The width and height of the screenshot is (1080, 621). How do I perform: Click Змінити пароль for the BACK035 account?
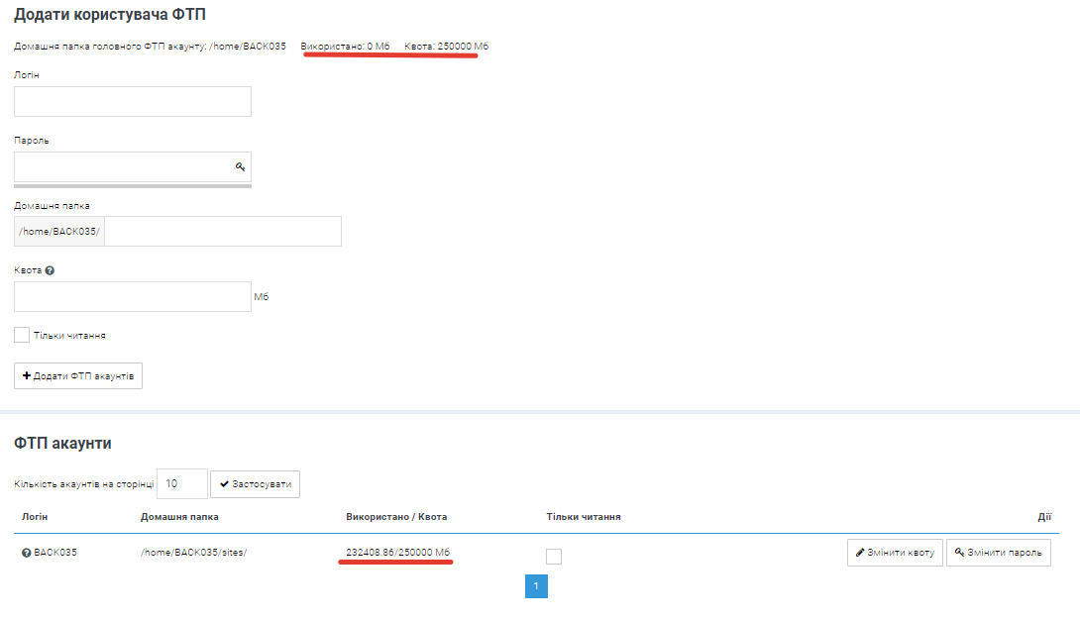[998, 553]
